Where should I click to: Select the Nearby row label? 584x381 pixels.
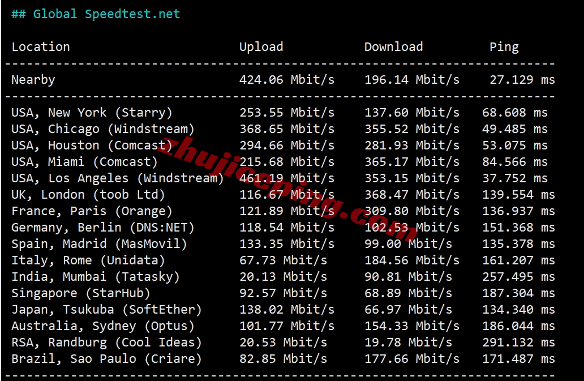point(33,80)
